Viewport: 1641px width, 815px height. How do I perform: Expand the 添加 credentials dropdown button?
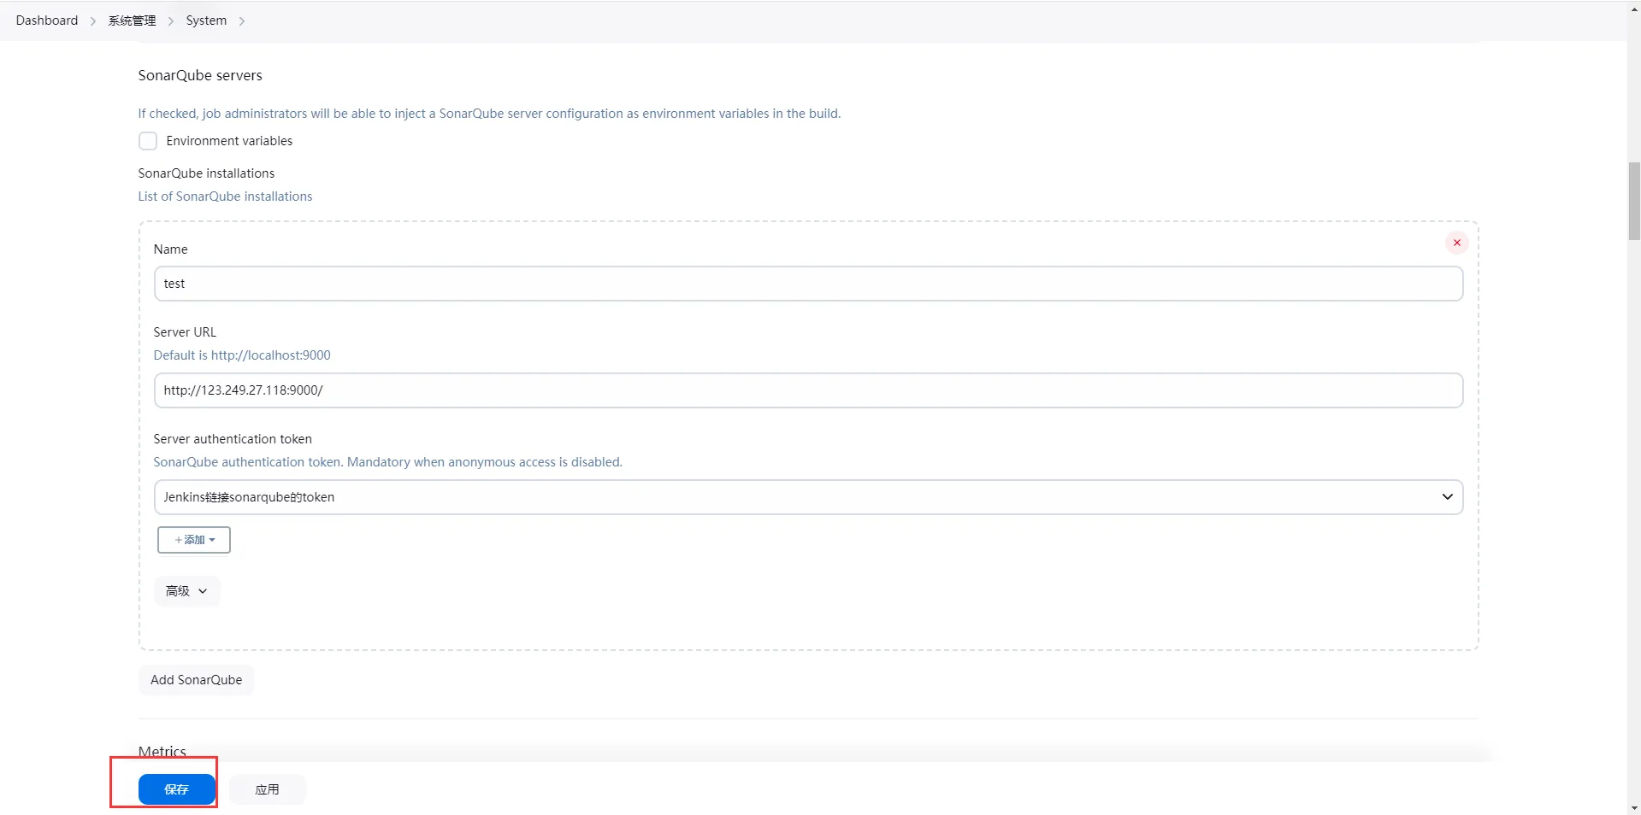pyautogui.click(x=194, y=540)
